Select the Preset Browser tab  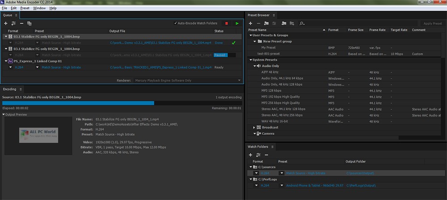click(x=258, y=15)
